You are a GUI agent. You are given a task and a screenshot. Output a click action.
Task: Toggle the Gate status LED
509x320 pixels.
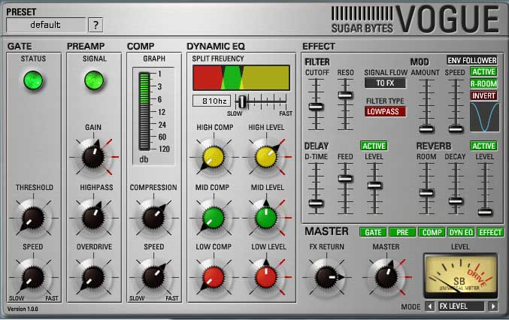(31, 78)
